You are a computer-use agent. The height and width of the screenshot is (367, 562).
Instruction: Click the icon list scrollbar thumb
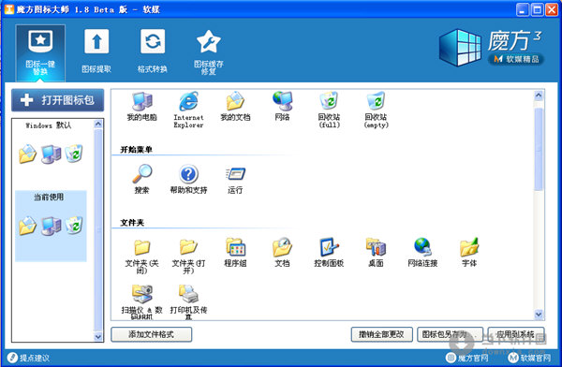tap(539, 149)
